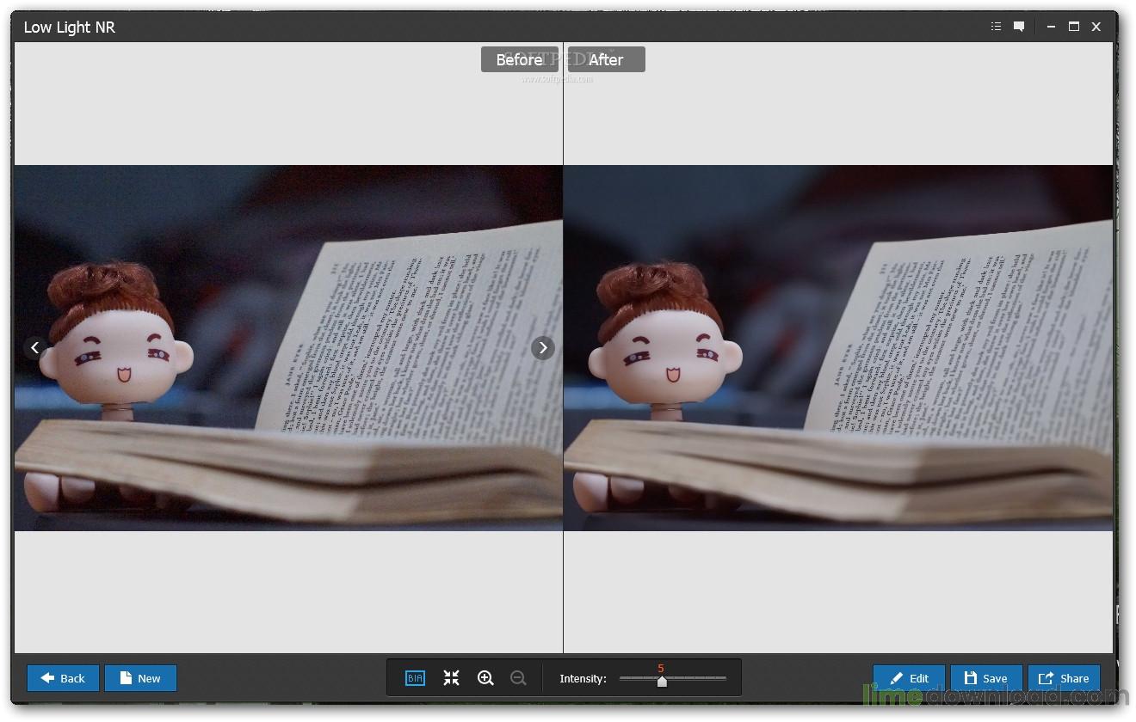Viewport: 1136px width, 722px height.
Task: Close the Low Light NR window
Action: point(1096,27)
